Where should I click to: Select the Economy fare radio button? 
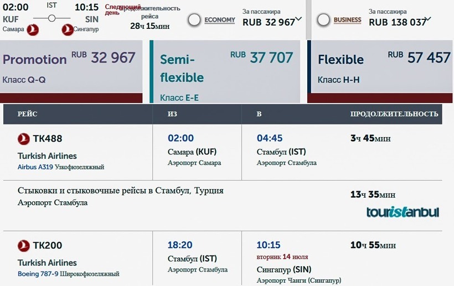coord(194,20)
